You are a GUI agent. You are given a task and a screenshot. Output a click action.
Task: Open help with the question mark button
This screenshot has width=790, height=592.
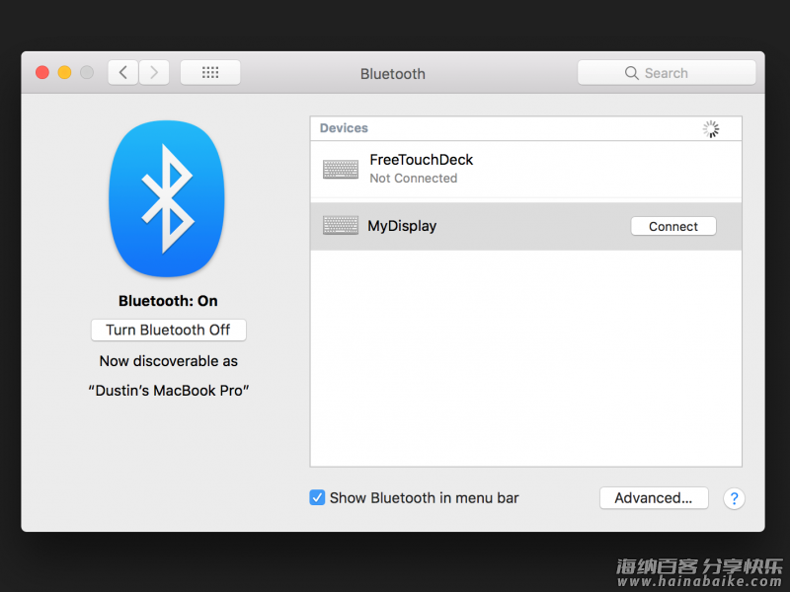(x=734, y=498)
